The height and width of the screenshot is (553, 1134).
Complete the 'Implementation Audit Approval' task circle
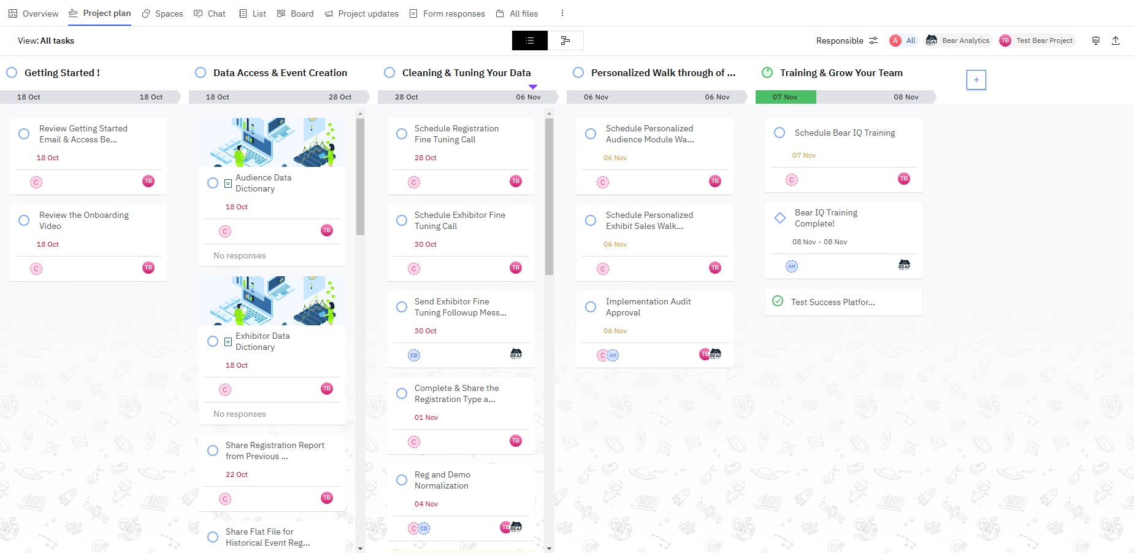click(590, 307)
